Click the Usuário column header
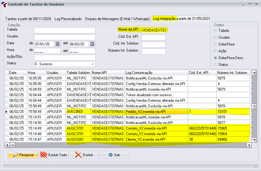This screenshot has width=261, height=171. click(x=56, y=73)
